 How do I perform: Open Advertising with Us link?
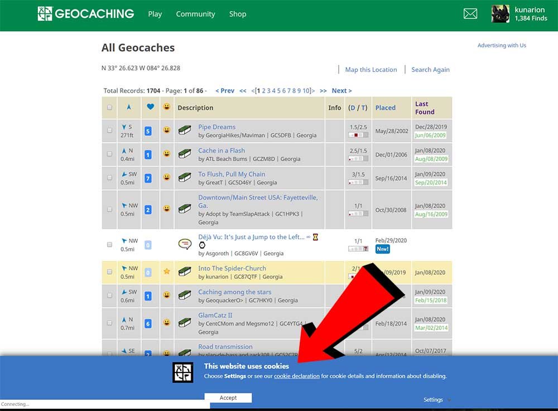502,45
